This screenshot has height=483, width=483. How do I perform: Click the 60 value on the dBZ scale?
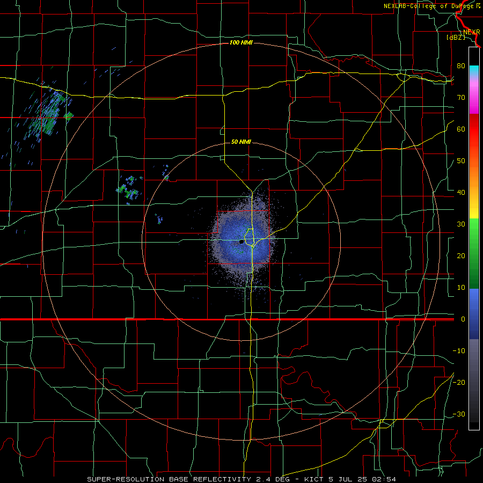[x=461, y=129]
